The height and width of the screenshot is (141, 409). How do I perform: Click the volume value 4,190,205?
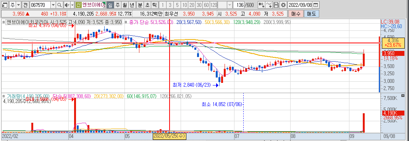click(x=84, y=14)
